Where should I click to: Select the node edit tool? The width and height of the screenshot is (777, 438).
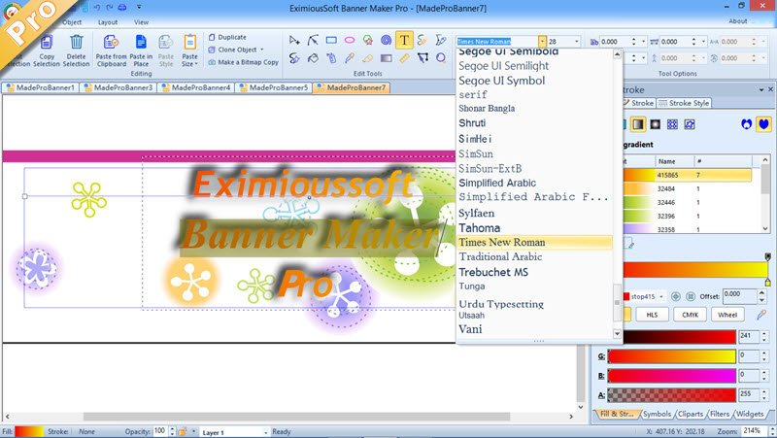(x=313, y=40)
